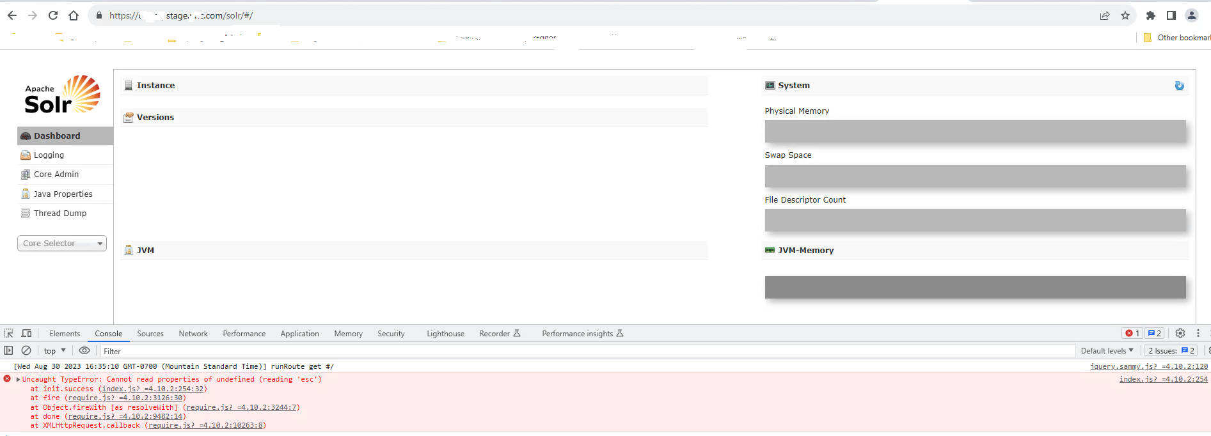Open Logging in the Solr sidebar
Viewport: 1211px width, 436px height.
(x=65, y=155)
